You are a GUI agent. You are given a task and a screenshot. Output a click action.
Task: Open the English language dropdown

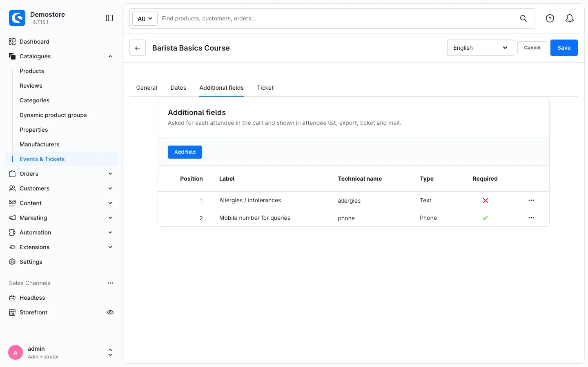click(x=481, y=48)
